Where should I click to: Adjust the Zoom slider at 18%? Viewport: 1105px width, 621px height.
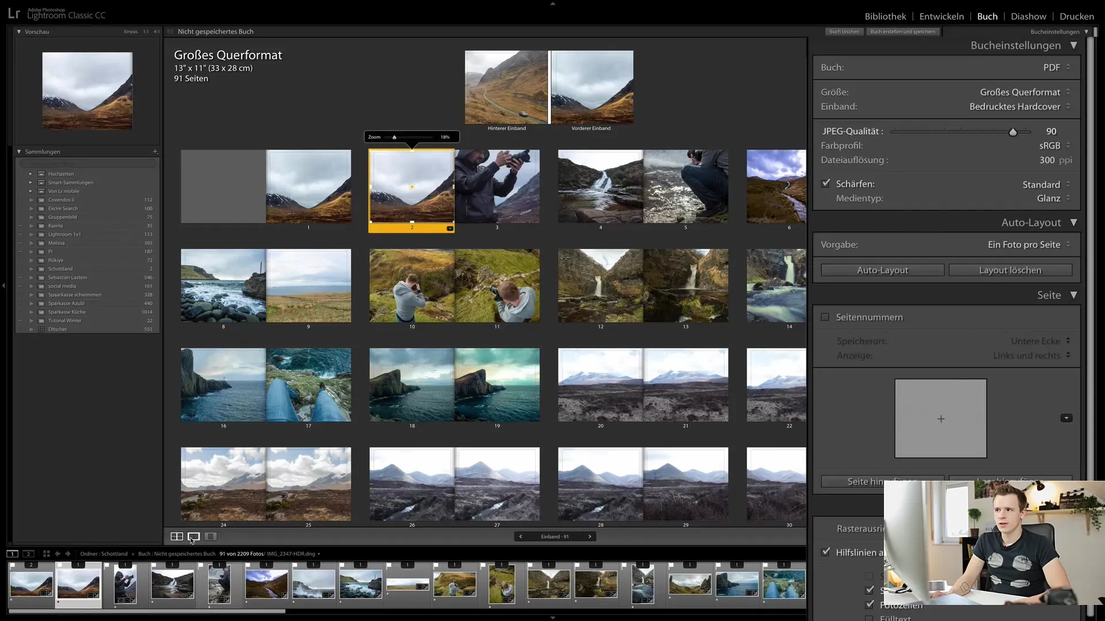pyautogui.click(x=394, y=137)
